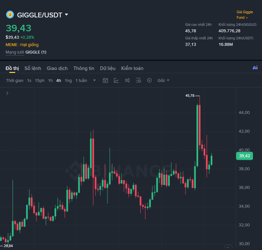Click the $39,43 dollar price text
This screenshot has height=250, width=262.
coord(12,37)
